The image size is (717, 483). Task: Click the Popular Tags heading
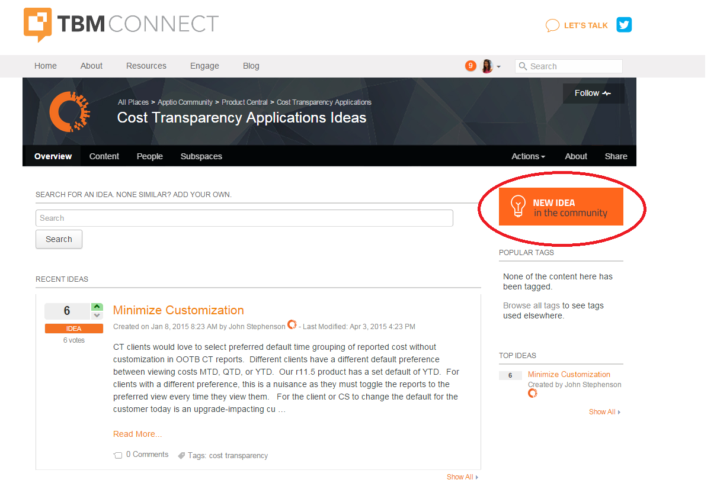tap(527, 252)
